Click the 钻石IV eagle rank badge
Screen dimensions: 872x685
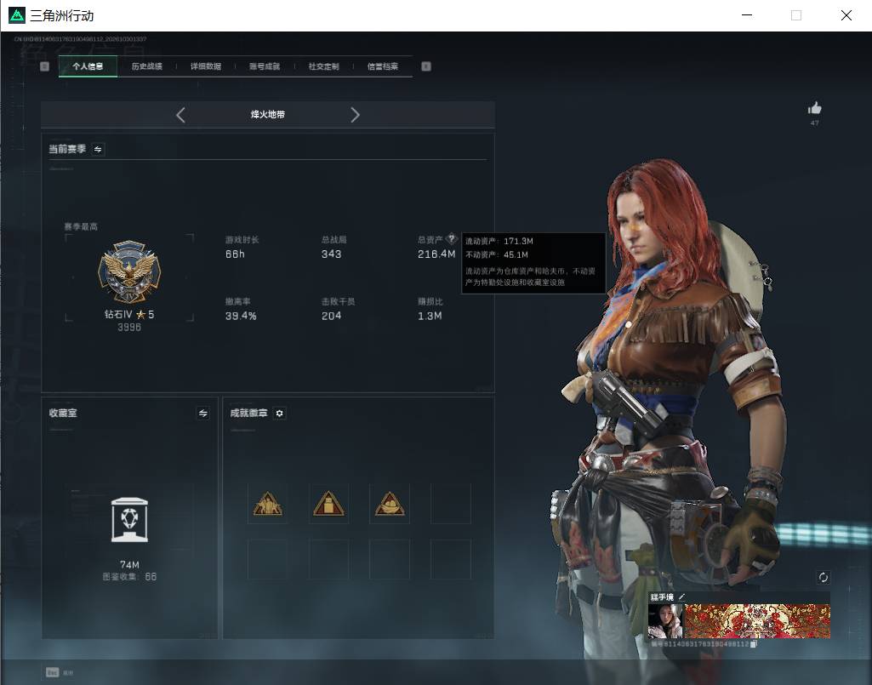coord(129,271)
